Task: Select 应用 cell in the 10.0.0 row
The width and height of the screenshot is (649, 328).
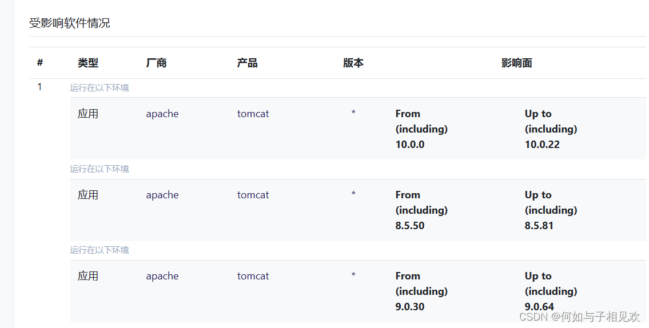Action: tap(87, 114)
